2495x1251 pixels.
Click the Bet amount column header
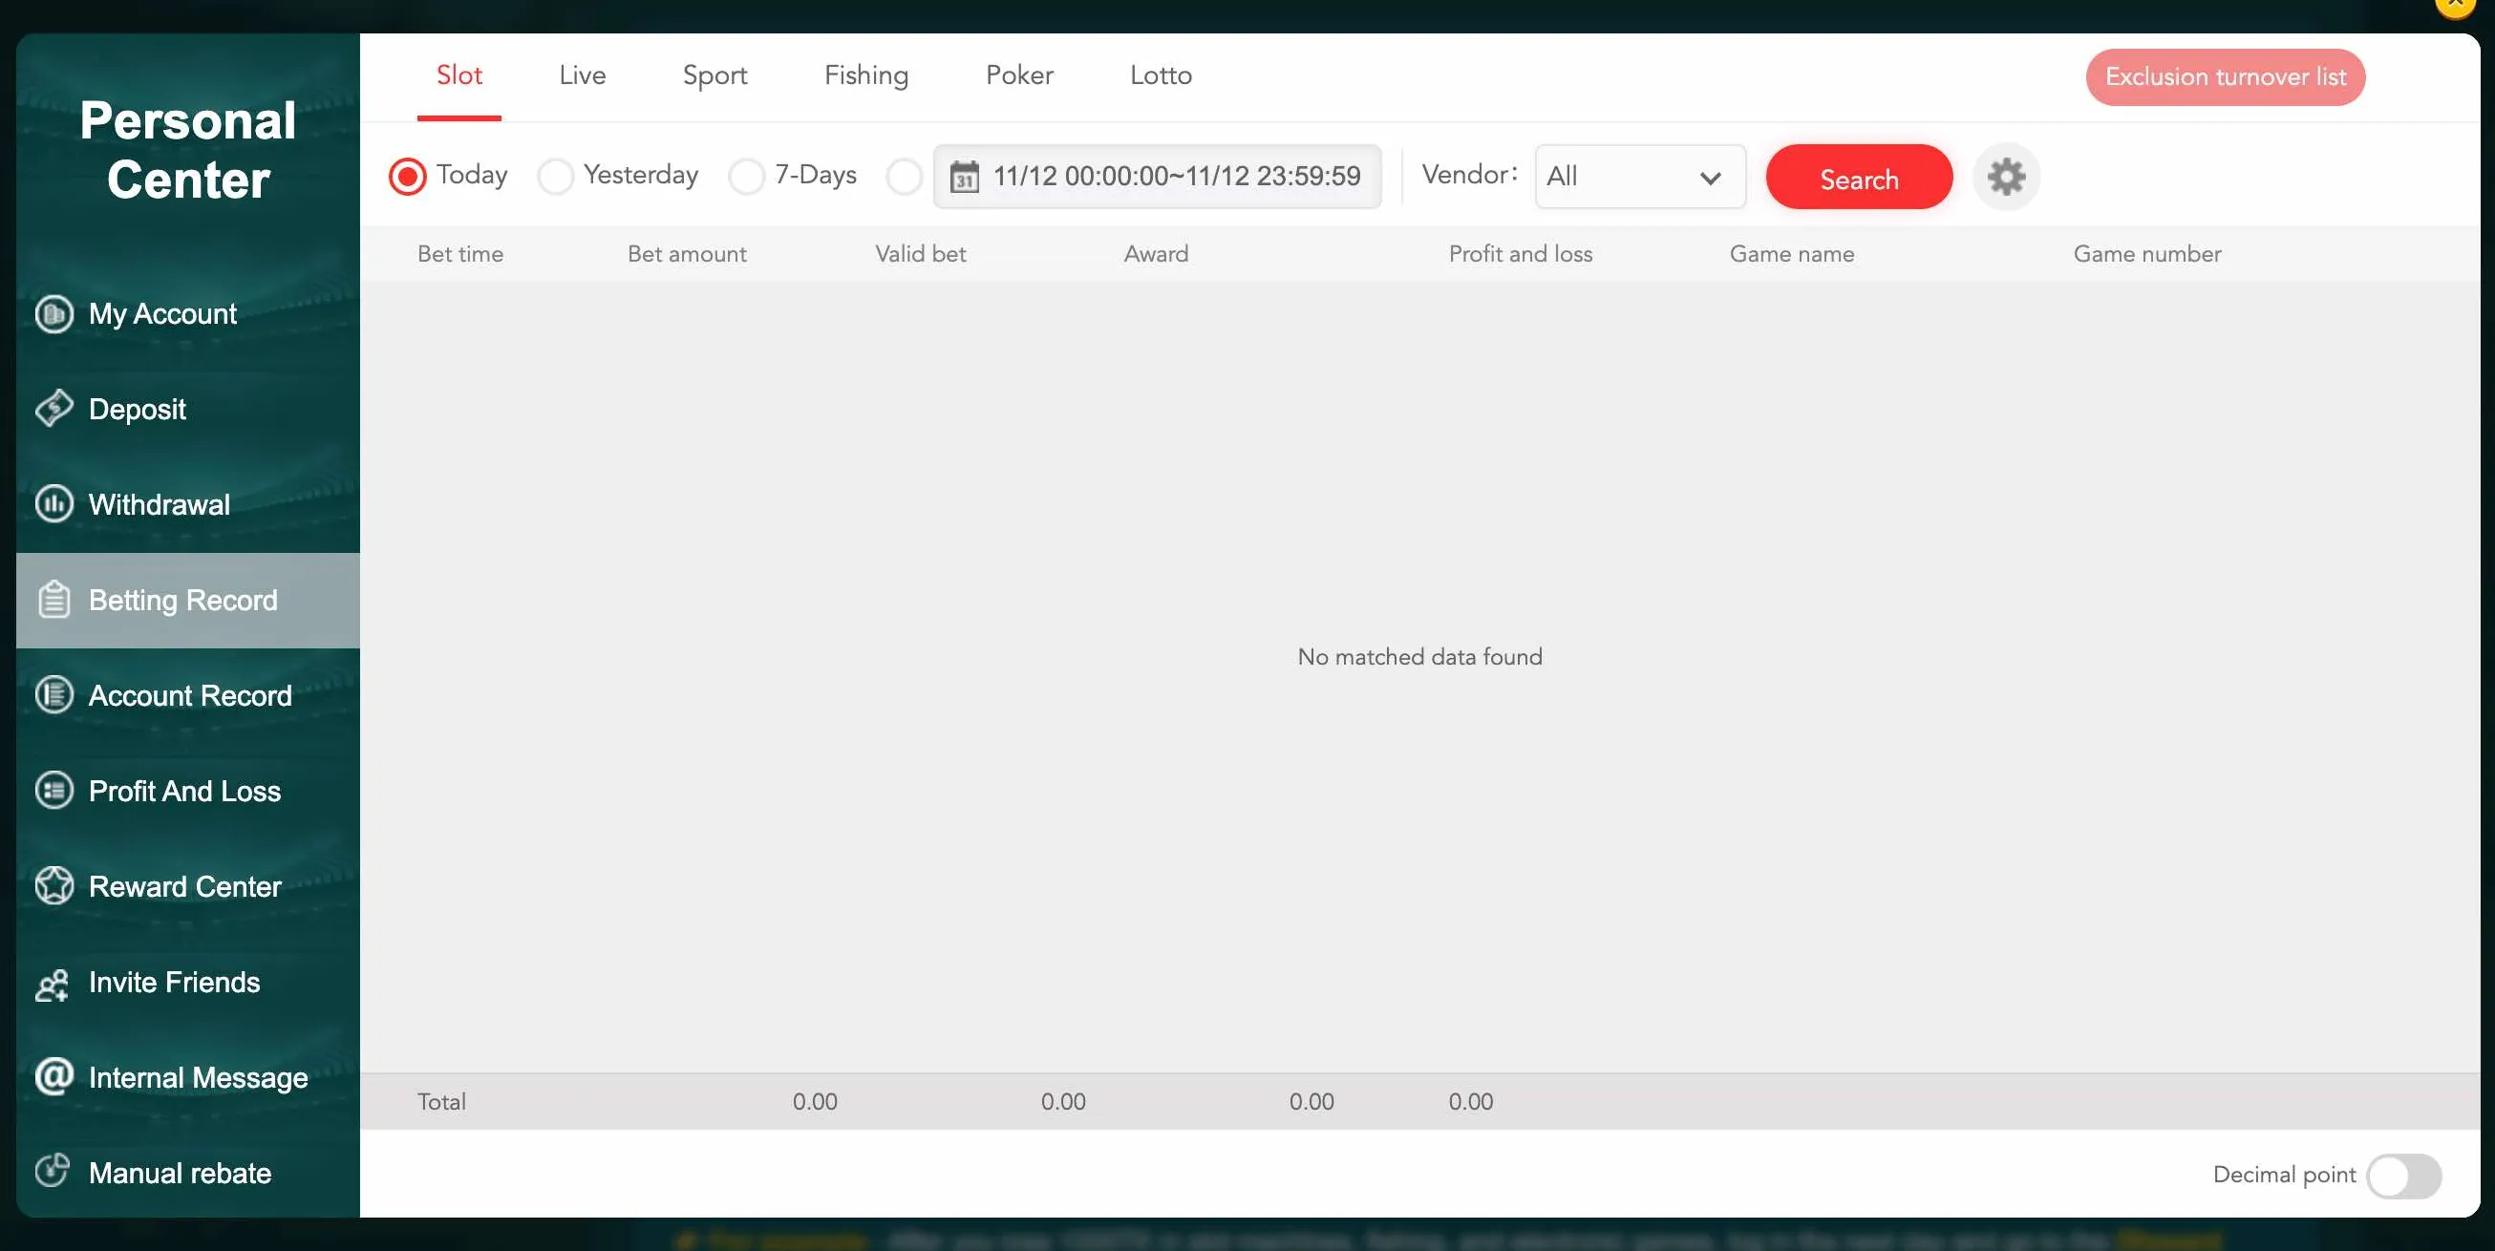click(x=687, y=254)
